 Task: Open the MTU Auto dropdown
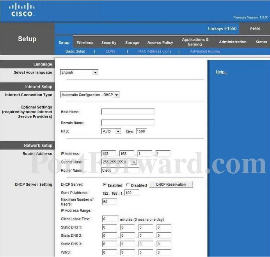click(111, 131)
